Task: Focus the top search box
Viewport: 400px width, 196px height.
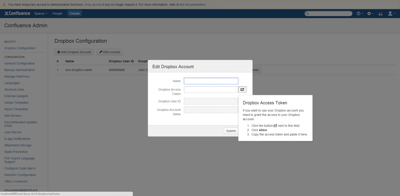Action: click(328, 13)
